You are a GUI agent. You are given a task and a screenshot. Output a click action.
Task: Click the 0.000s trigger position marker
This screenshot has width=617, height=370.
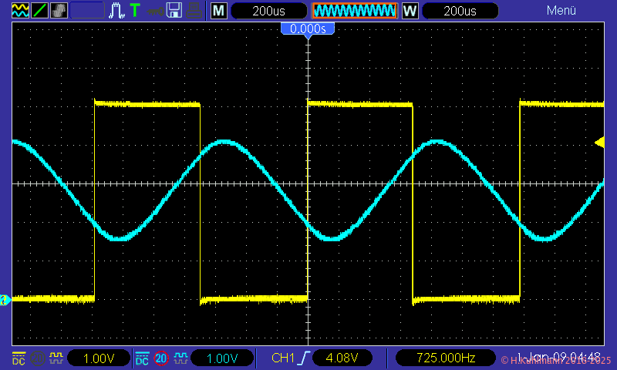(308, 29)
